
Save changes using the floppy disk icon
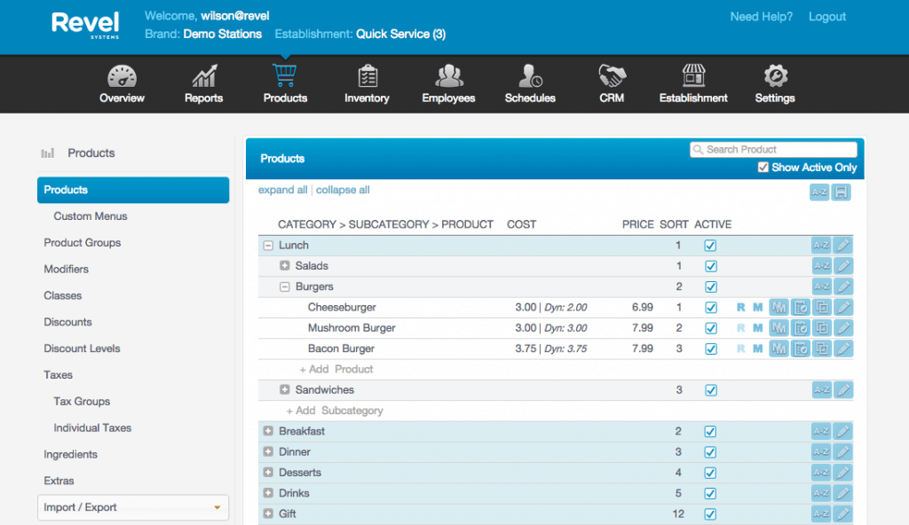click(x=842, y=191)
